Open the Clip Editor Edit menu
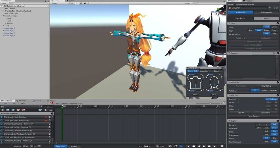 pos(14,103)
